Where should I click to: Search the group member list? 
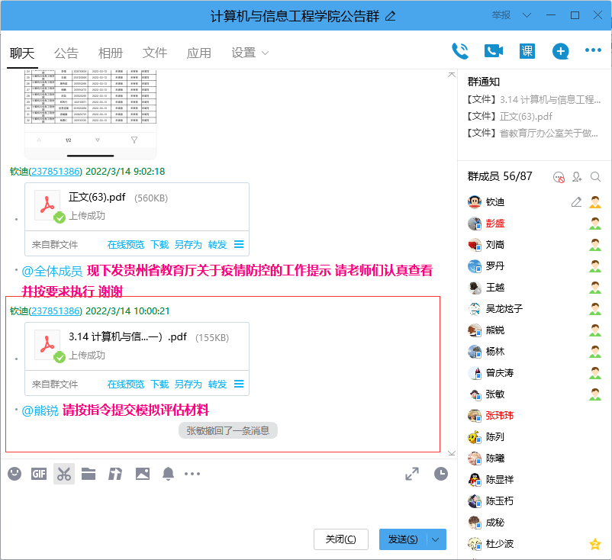tap(594, 176)
